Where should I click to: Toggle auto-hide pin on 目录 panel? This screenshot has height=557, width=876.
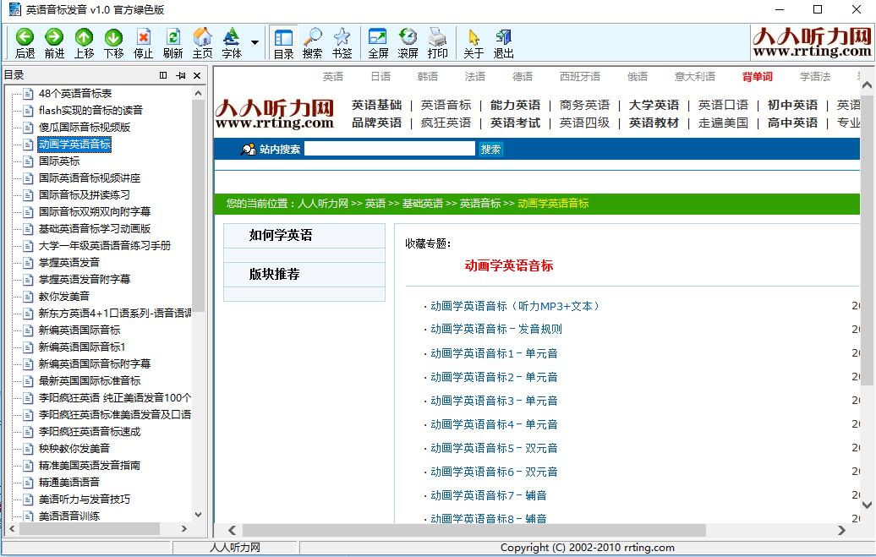[x=180, y=76]
